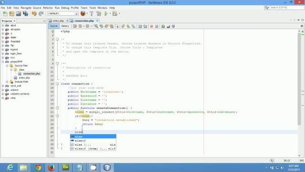Screen dimensions: 305x172
Task: Open File Explorer from taskbar
Action: click(23, 168)
